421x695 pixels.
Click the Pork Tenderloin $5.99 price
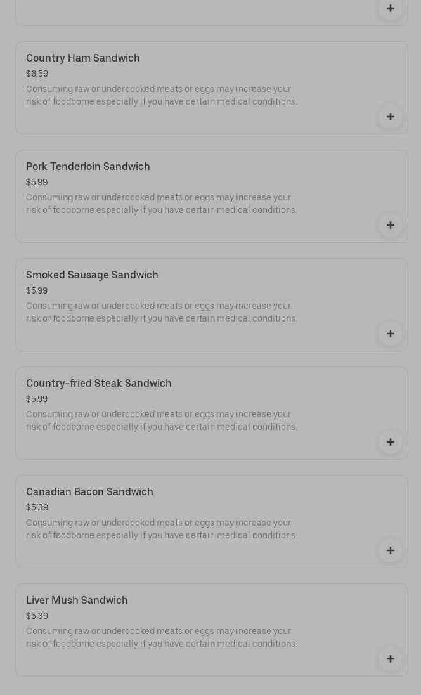click(x=37, y=183)
